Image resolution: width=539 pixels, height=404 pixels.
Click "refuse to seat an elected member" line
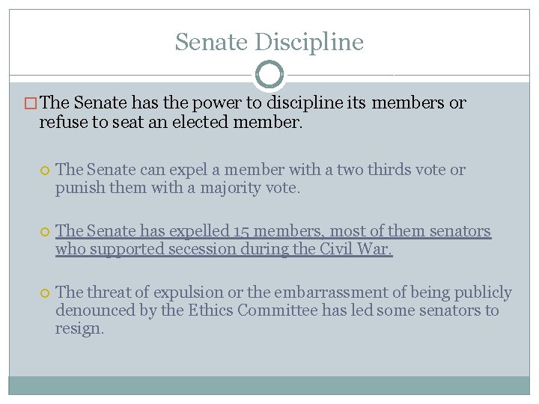tap(171, 122)
